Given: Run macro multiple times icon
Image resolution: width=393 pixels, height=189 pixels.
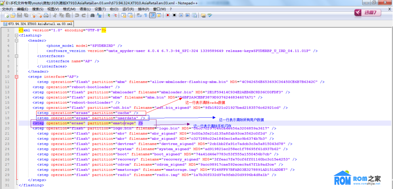Looking at the screenshot, I should 187,15.
